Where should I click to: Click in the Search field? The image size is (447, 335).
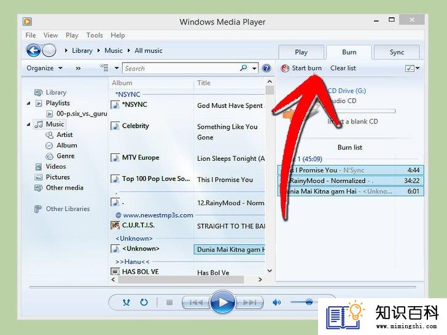(181, 68)
